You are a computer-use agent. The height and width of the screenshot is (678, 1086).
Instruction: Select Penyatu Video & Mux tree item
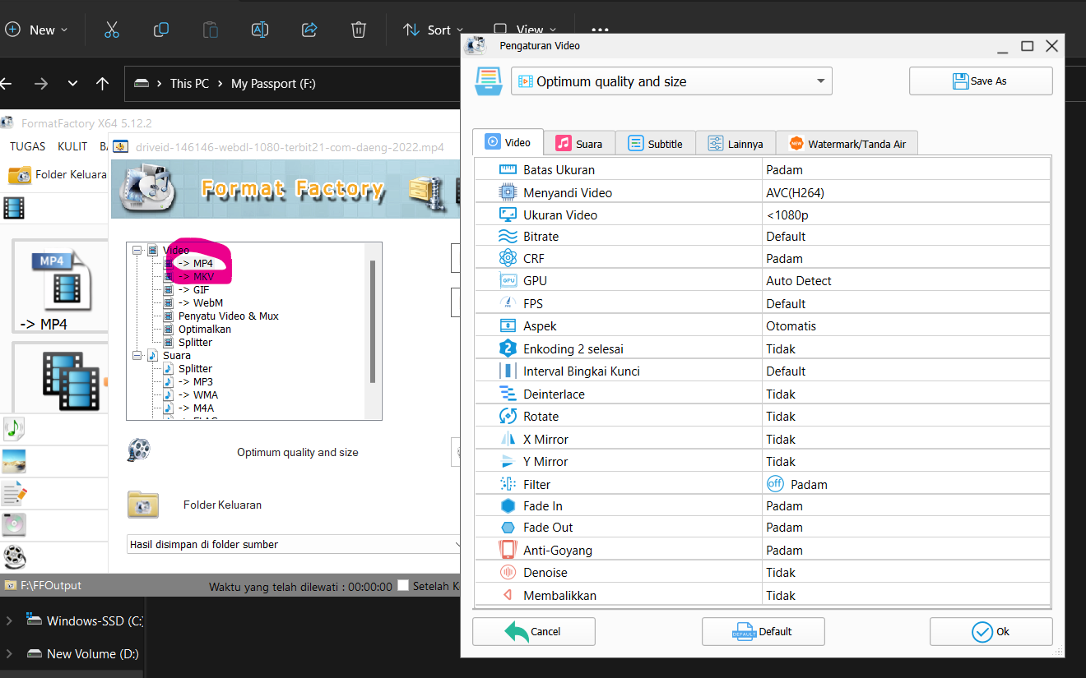coord(229,316)
